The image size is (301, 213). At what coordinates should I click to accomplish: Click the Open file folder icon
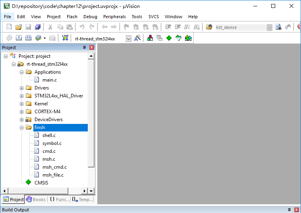tap(18, 27)
